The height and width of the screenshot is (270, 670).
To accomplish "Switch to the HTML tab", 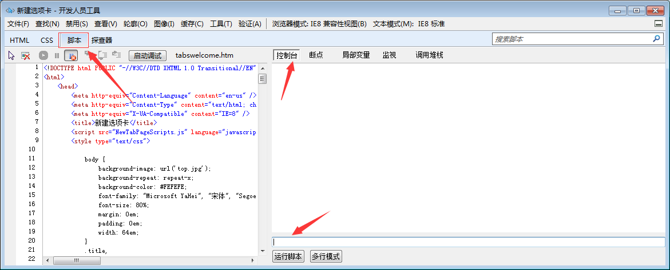I will [x=19, y=40].
